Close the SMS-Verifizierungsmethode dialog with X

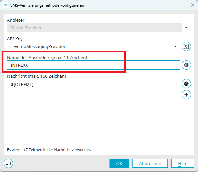coord(193,5)
